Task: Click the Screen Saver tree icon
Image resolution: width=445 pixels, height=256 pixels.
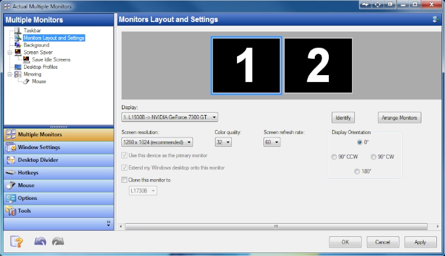Action: pos(18,52)
